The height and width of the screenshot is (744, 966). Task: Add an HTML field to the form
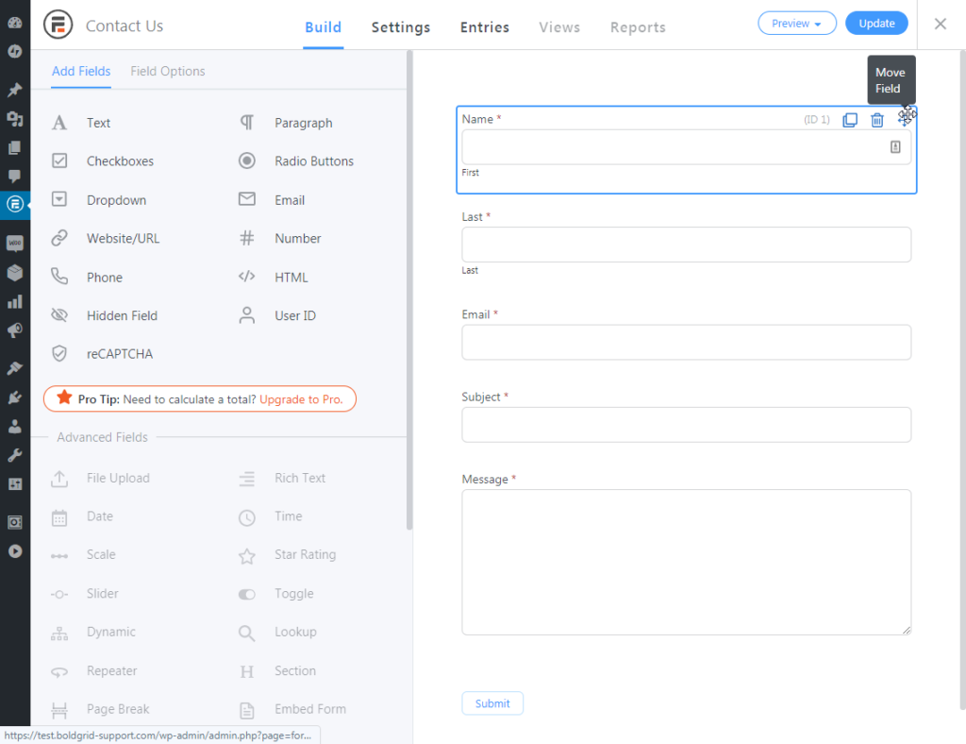[291, 278]
